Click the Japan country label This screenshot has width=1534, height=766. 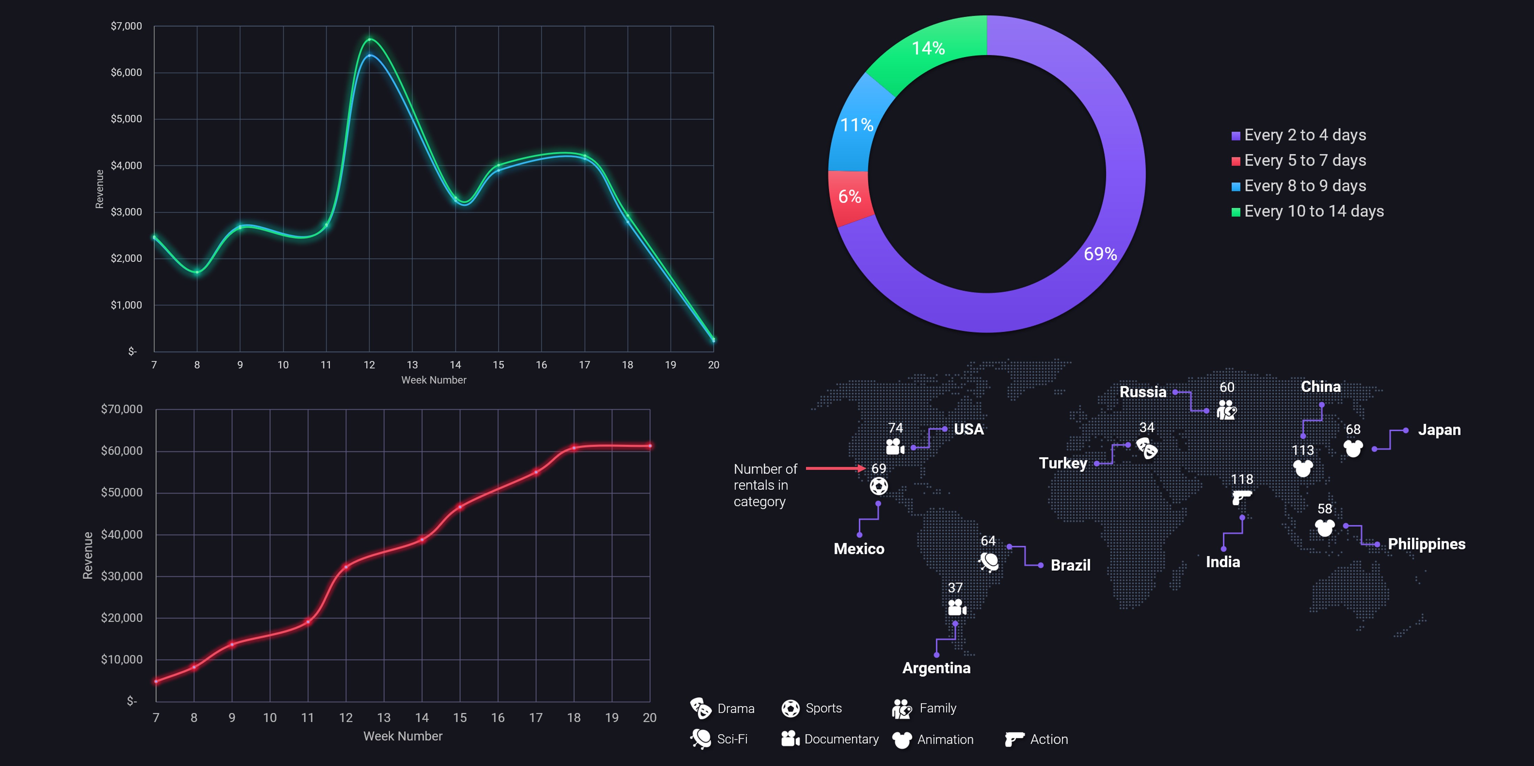click(x=1439, y=430)
